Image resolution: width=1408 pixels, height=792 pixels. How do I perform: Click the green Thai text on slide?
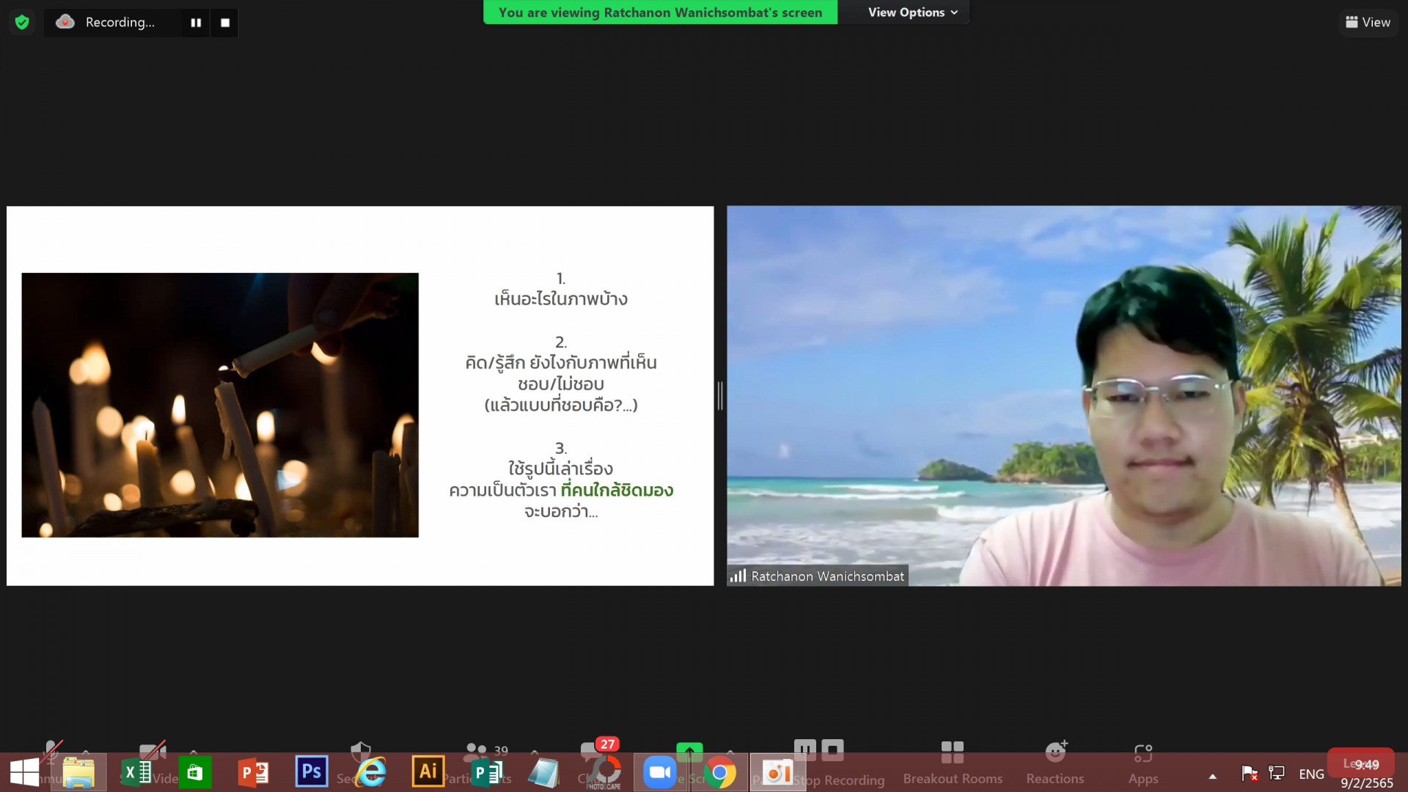tap(617, 490)
